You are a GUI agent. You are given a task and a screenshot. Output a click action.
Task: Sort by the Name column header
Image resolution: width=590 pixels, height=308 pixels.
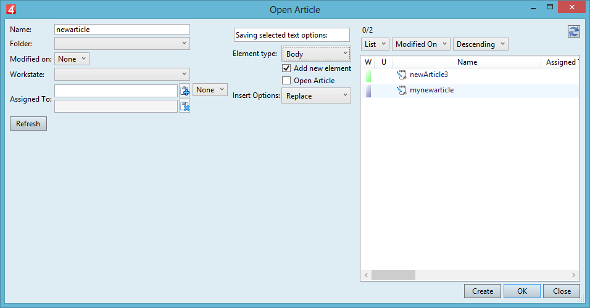(x=467, y=62)
